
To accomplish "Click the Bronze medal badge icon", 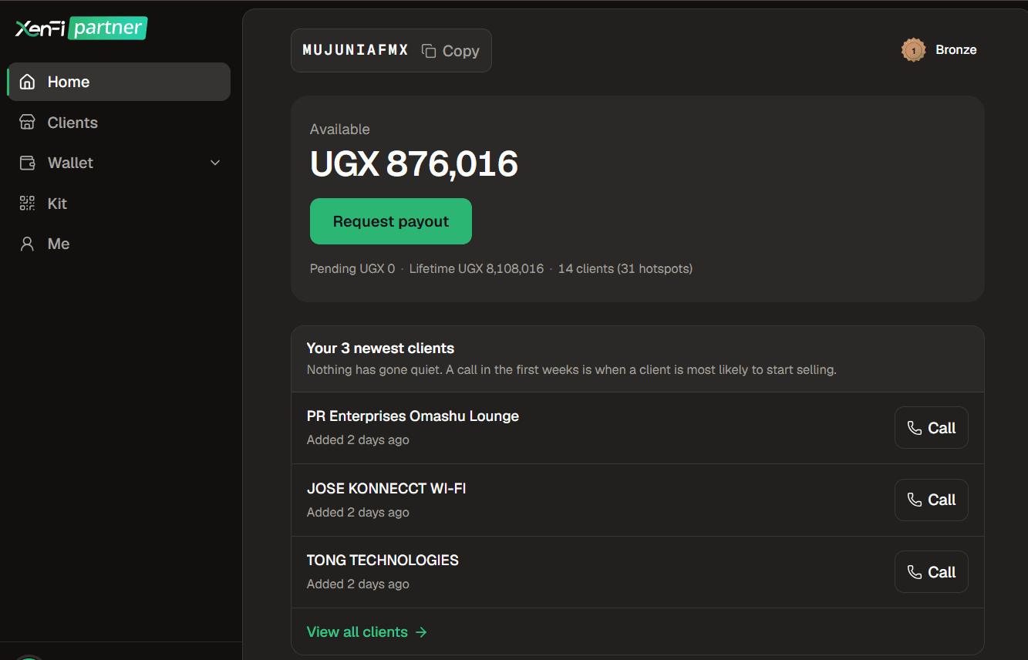I will pos(914,50).
